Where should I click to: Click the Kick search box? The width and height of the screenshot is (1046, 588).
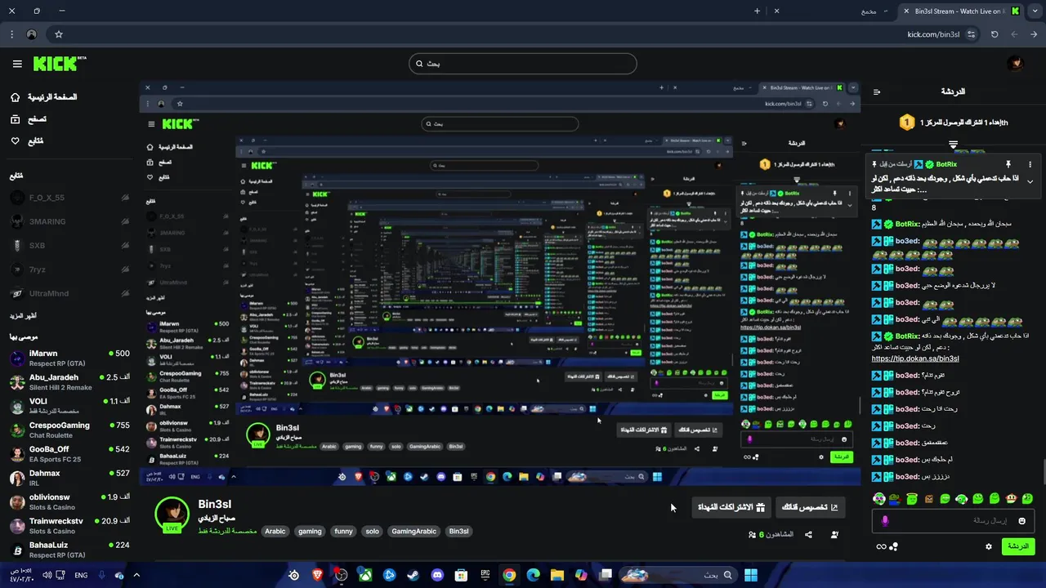[x=523, y=64]
